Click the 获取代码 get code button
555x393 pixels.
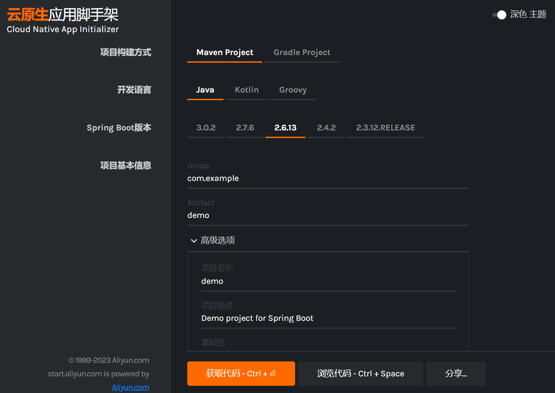pyautogui.click(x=241, y=374)
